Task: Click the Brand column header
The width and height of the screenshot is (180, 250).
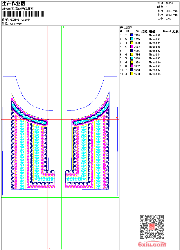Action: pos(167,31)
